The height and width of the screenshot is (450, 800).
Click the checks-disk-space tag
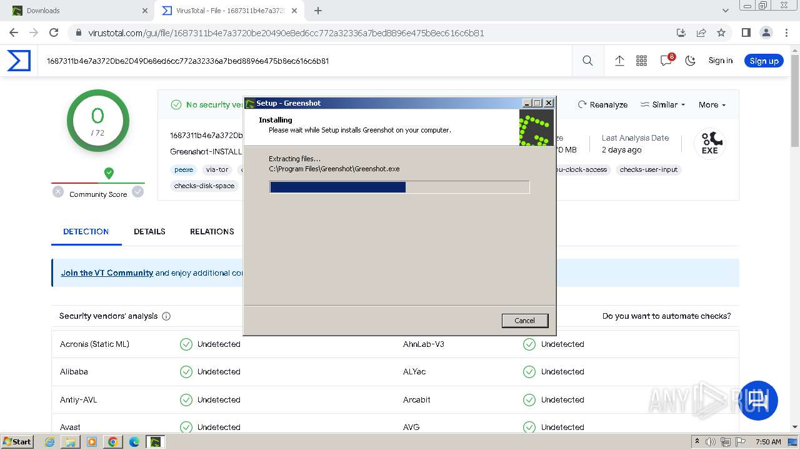pyautogui.click(x=204, y=186)
